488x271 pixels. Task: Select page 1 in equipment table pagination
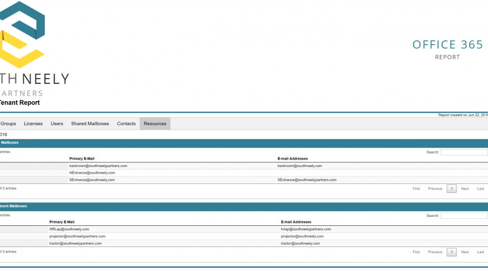[452, 252]
